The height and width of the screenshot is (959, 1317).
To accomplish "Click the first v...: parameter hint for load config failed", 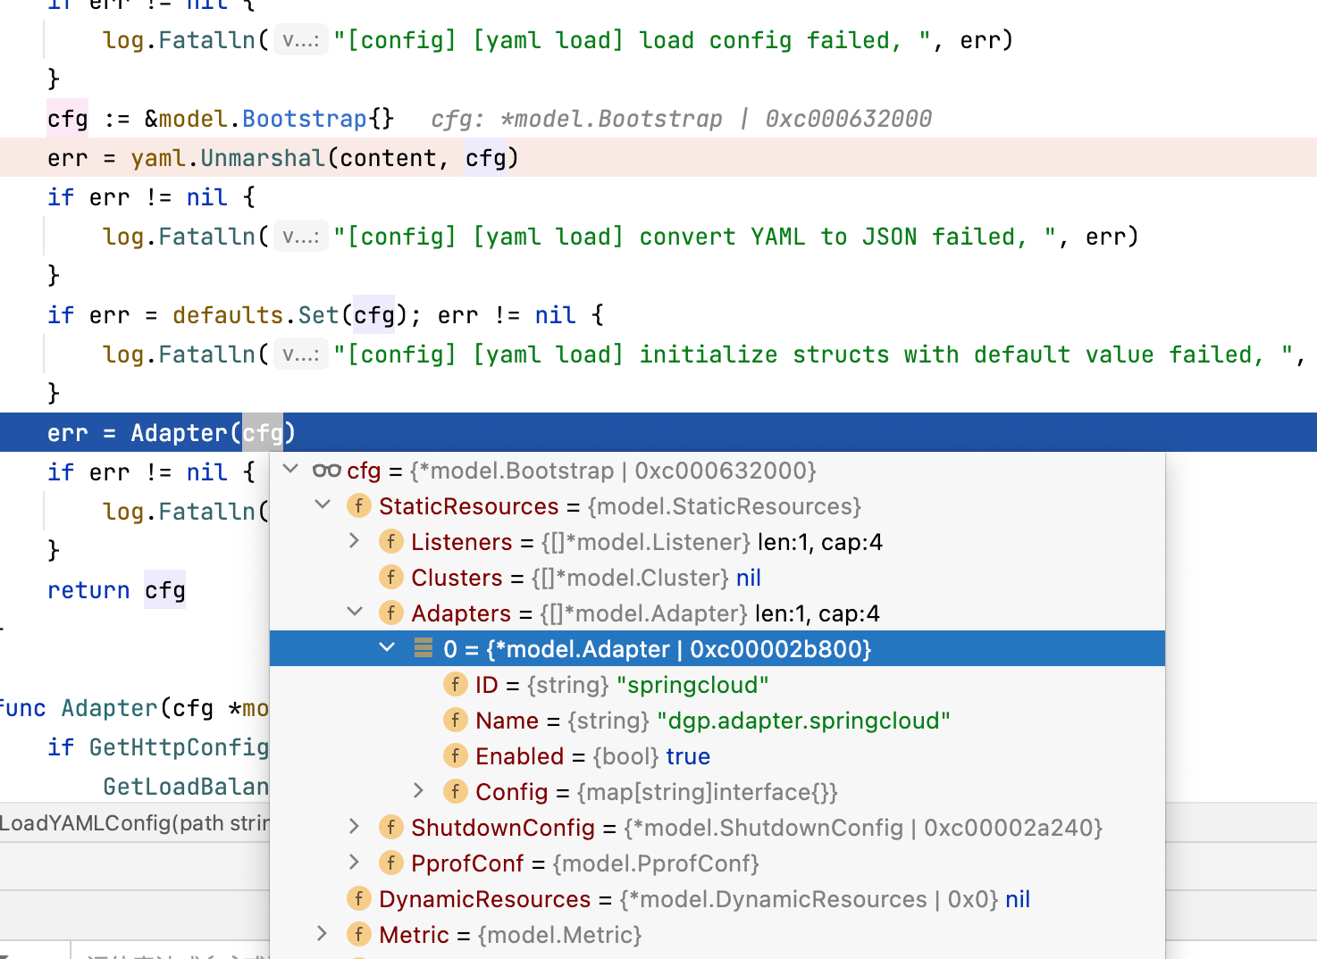I will point(300,40).
